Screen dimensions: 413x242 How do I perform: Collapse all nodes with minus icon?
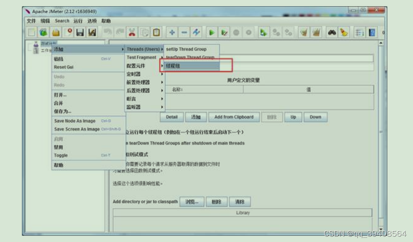(184, 32)
